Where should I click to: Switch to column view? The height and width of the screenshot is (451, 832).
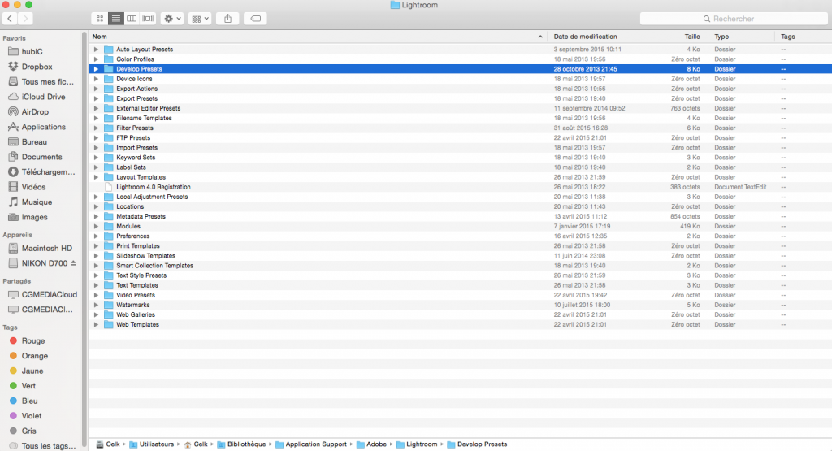(132, 19)
